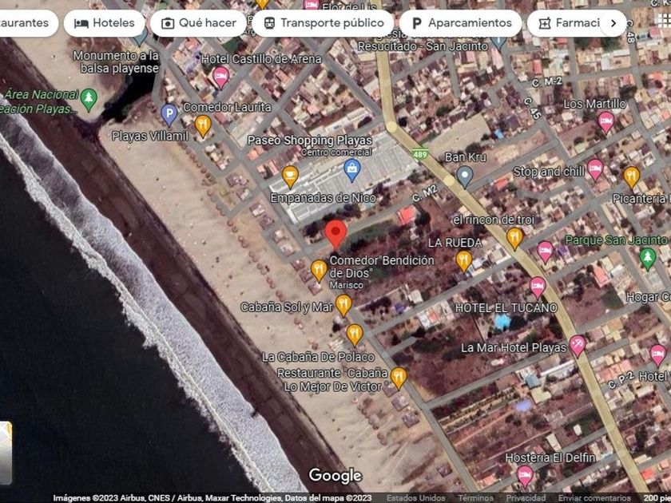This screenshot has height=503, width=671.
Task: Open the Hostería El Delfin hotel pin
Action: point(525,476)
